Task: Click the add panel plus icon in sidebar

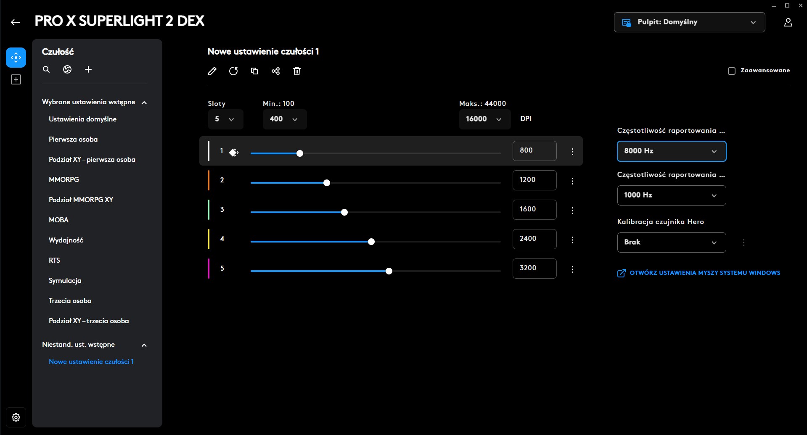Action: coord(16,79)
